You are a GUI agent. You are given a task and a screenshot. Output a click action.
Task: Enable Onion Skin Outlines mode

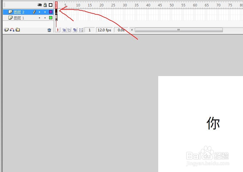tap(69, 30)
